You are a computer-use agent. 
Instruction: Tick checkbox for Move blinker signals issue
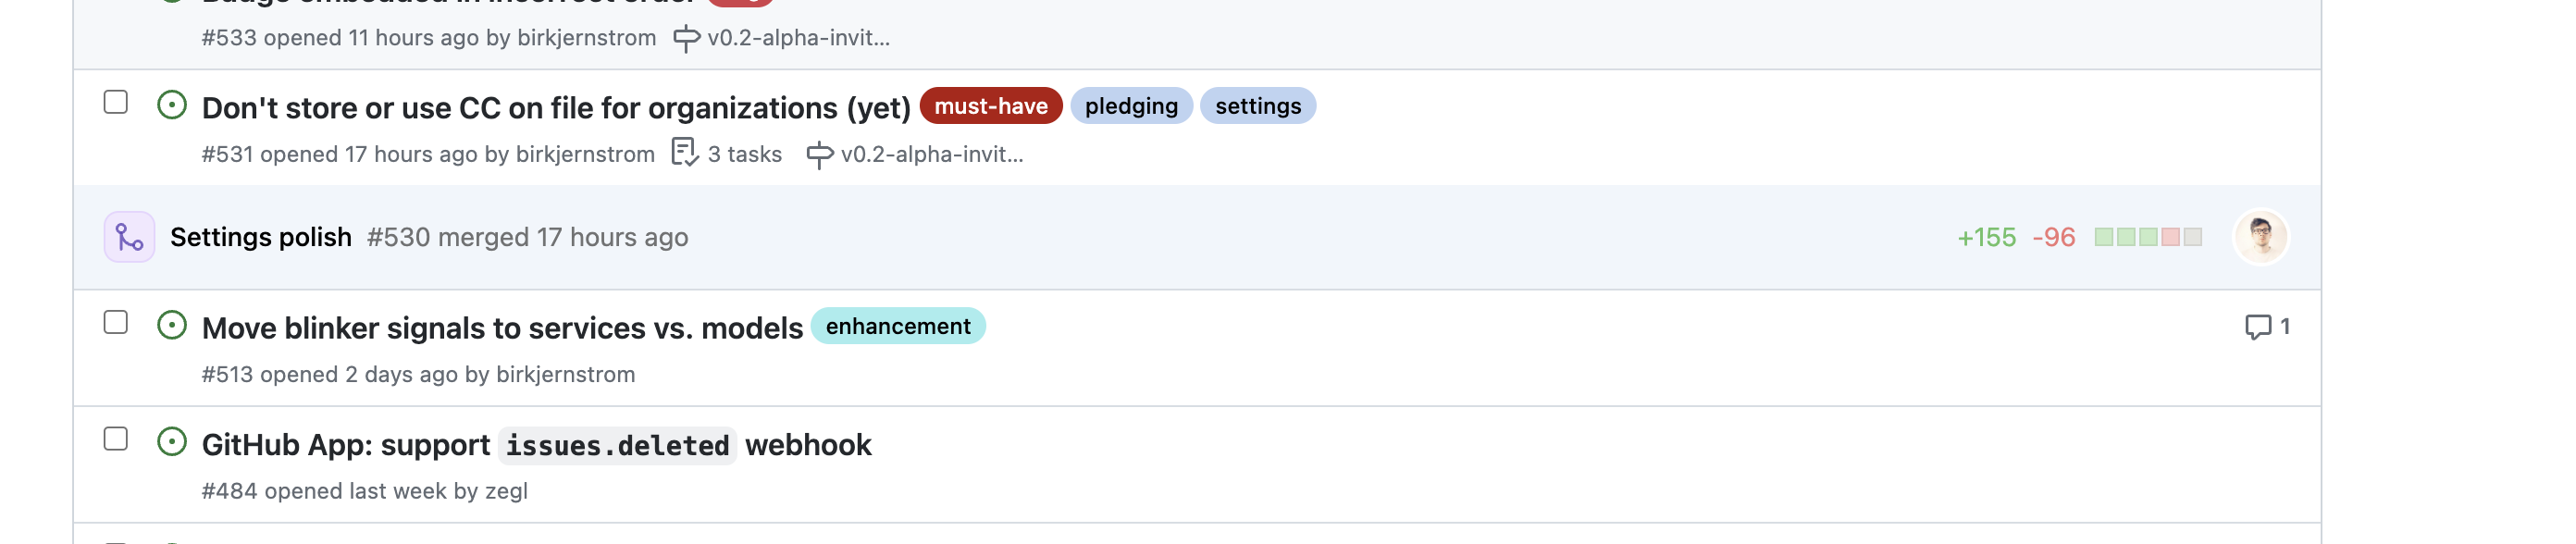[116, 322]
